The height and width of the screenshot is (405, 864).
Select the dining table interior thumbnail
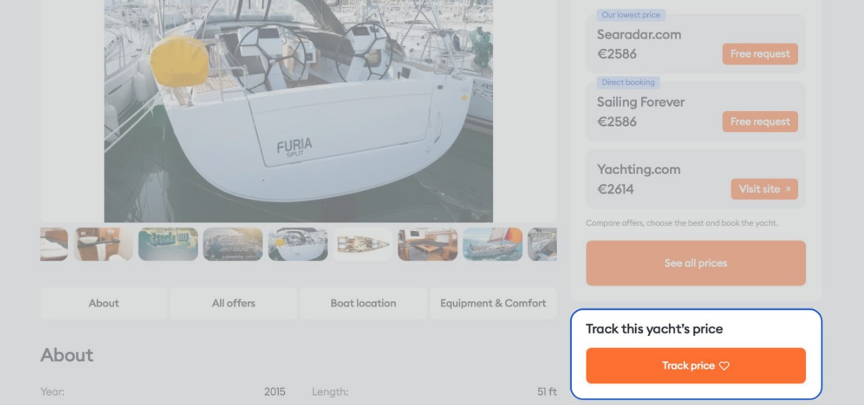(427, 244)
